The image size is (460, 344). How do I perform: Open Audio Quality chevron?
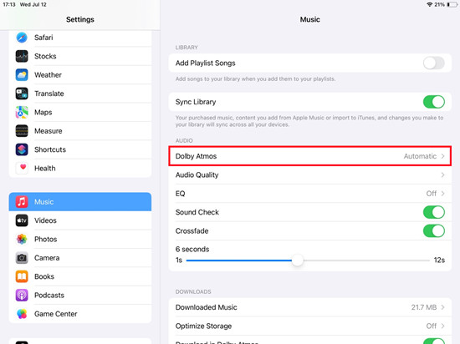click(442, 175)
